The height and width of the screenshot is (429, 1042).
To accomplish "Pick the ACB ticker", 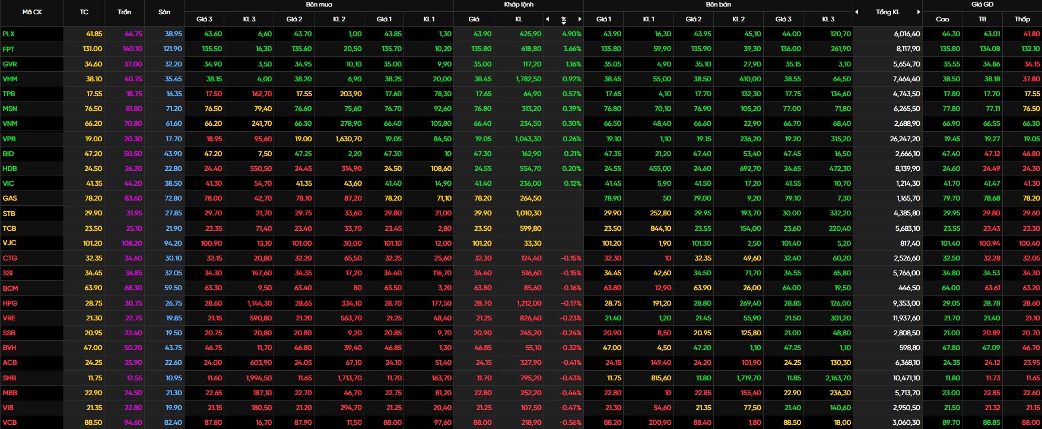I will [9, 363].
